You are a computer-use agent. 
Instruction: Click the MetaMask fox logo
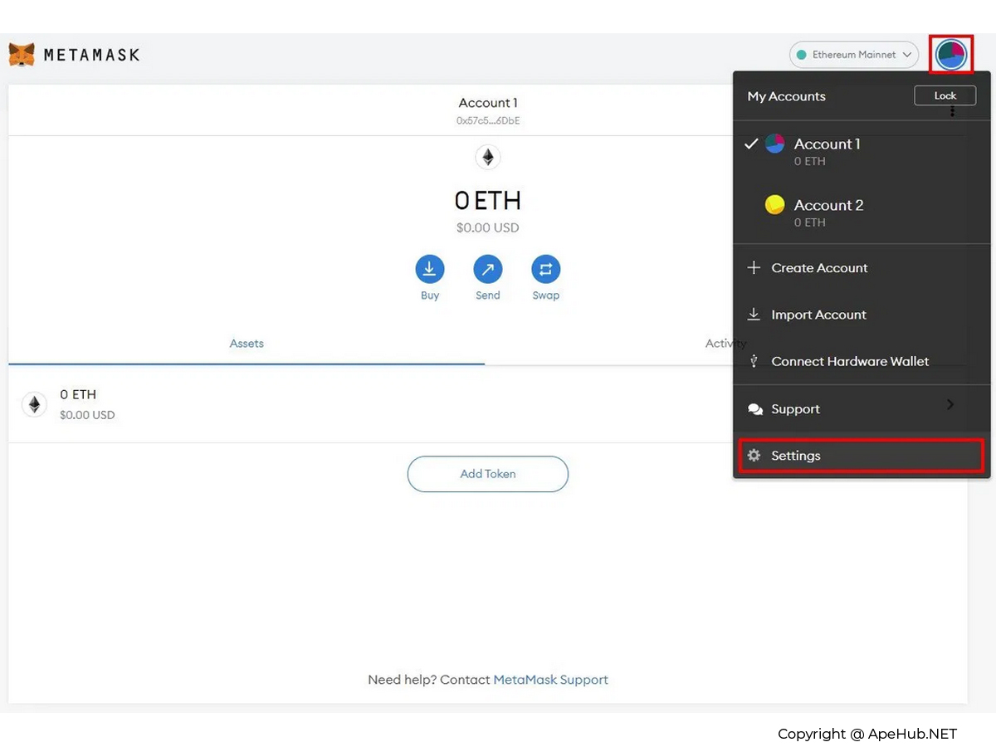22,55
